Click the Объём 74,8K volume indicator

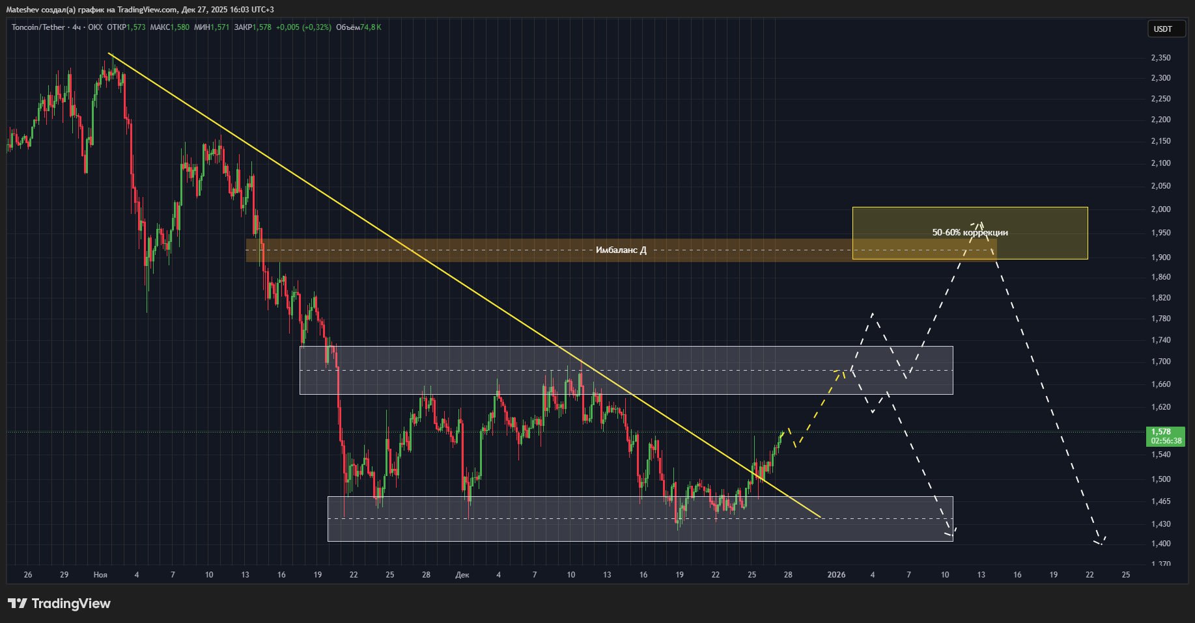point(358,27)
